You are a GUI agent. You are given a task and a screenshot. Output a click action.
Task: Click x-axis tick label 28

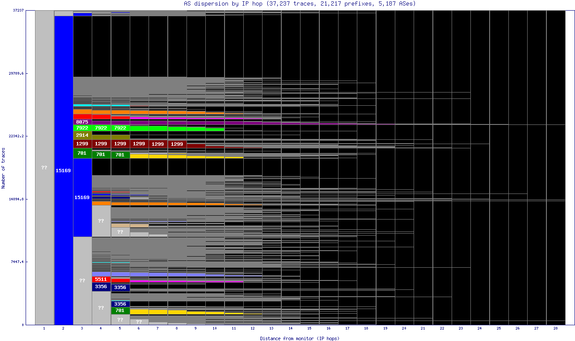click(555, 329)
